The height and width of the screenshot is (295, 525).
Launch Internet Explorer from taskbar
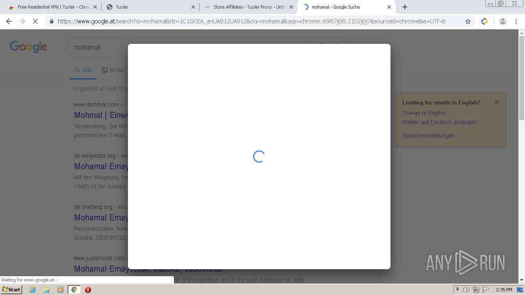(x=33, y=290)
